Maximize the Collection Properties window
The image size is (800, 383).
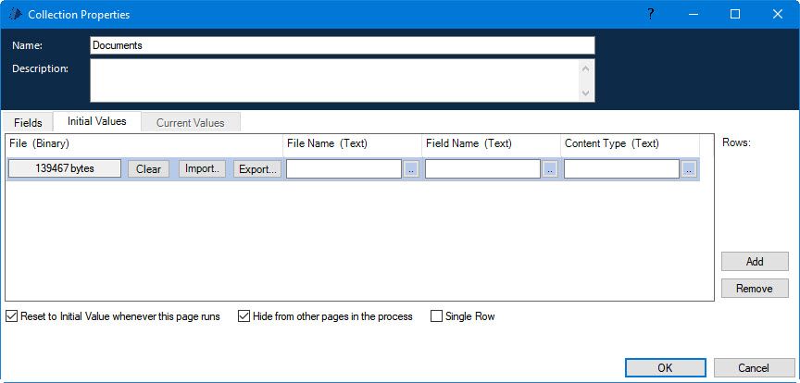735,14
